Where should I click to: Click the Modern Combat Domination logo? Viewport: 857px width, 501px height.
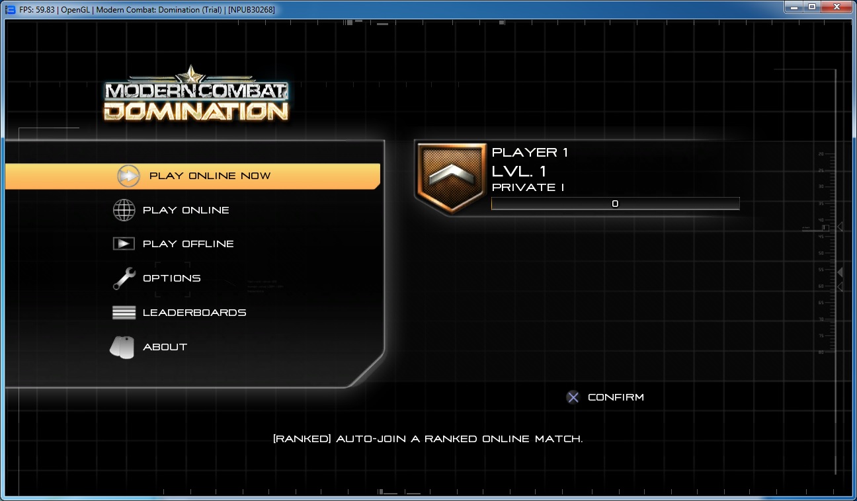click(x=196, y=94)
